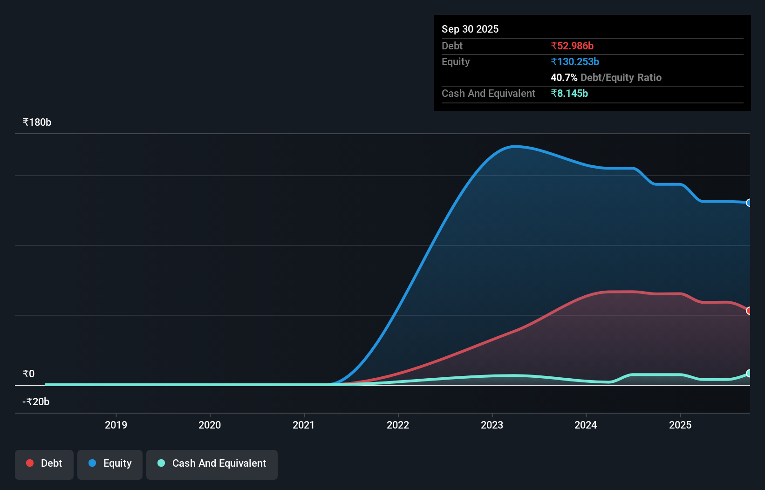The height and width of the screenshot is (490, 765).
Task: Toggle the Equity series visibility
Action: pyautogui.click(x=109, y=463)
